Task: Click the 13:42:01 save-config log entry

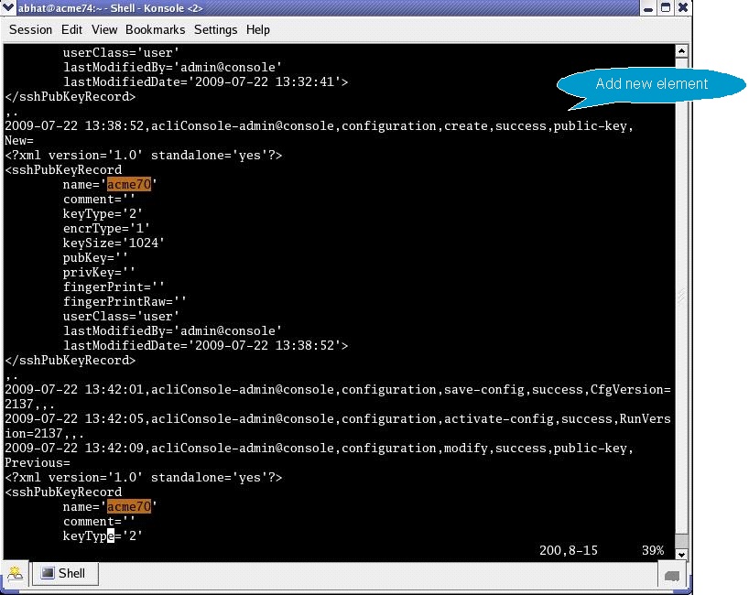Action: click(338, 397)
